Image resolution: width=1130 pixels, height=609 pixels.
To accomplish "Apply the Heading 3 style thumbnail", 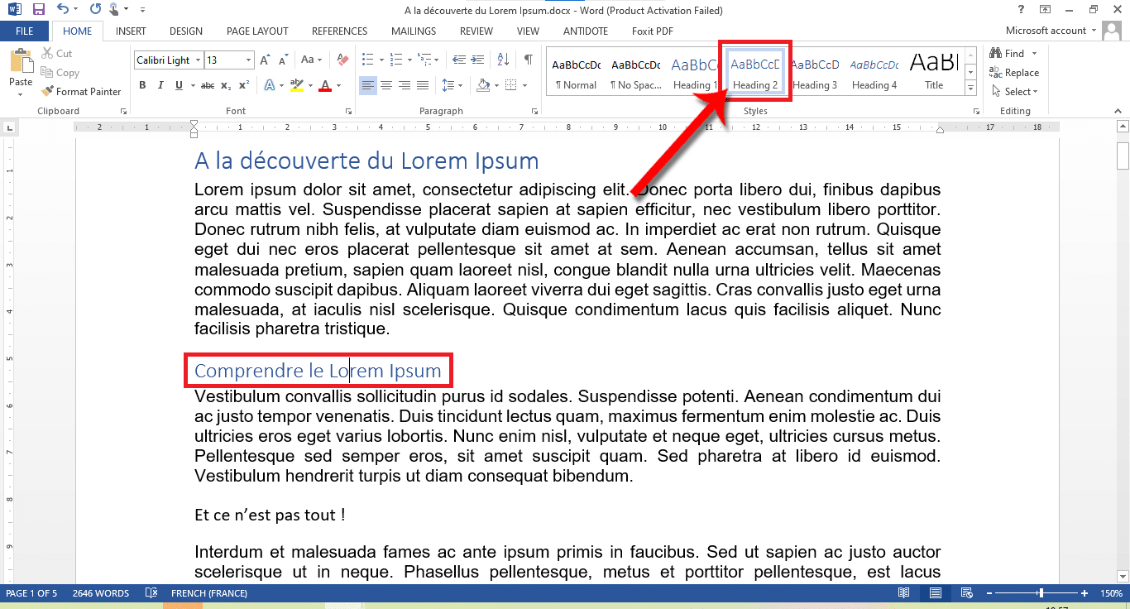I will 815,72.
